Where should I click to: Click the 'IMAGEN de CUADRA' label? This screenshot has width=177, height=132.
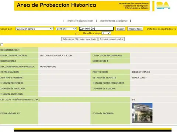tap(104, 88)
